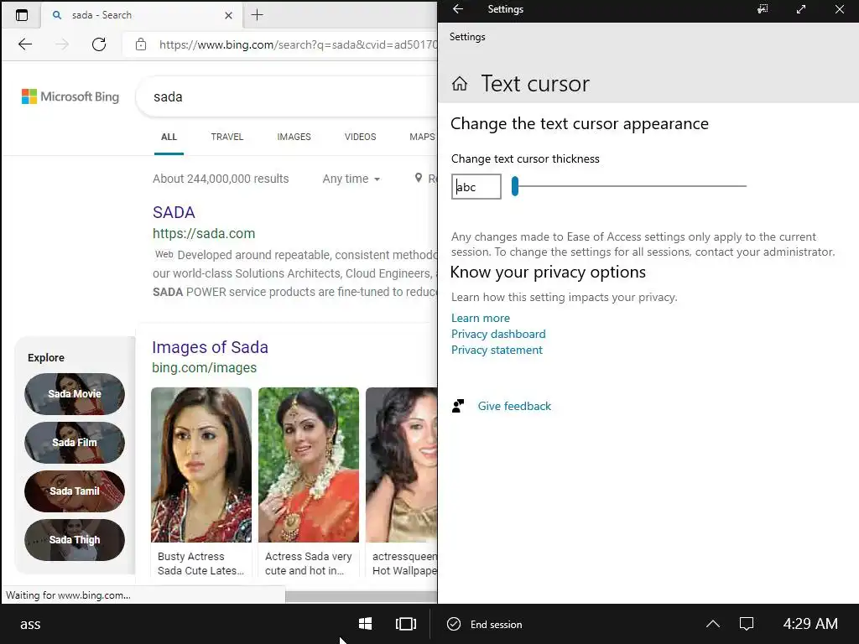The width and height of the screenshot is (859, 644).
Task: Open the https://sada.com link
Action: (204, 234)
